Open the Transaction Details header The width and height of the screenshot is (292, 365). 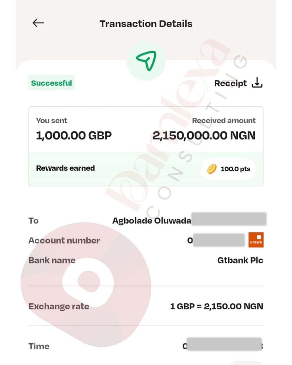[146, 24]
